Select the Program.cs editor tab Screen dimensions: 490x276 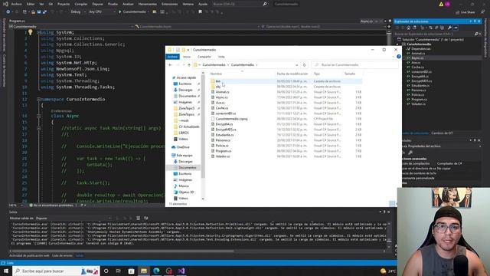coord(17,21)
